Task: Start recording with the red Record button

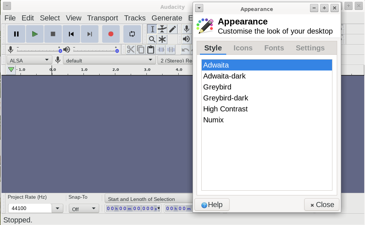Action: (x=111, y=34)
